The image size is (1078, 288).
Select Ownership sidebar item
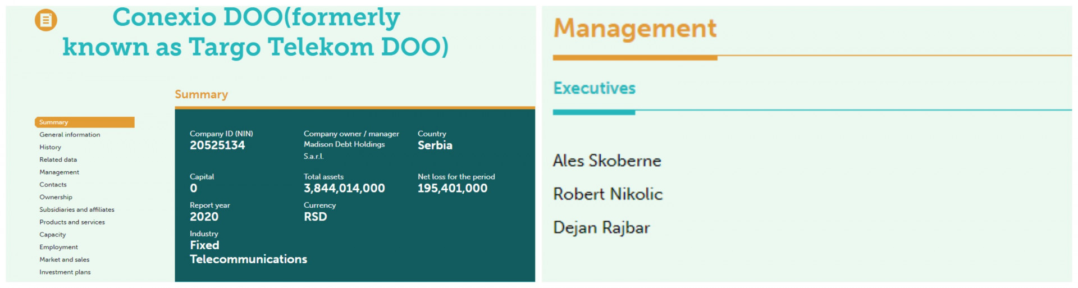(x=56, y=197)
